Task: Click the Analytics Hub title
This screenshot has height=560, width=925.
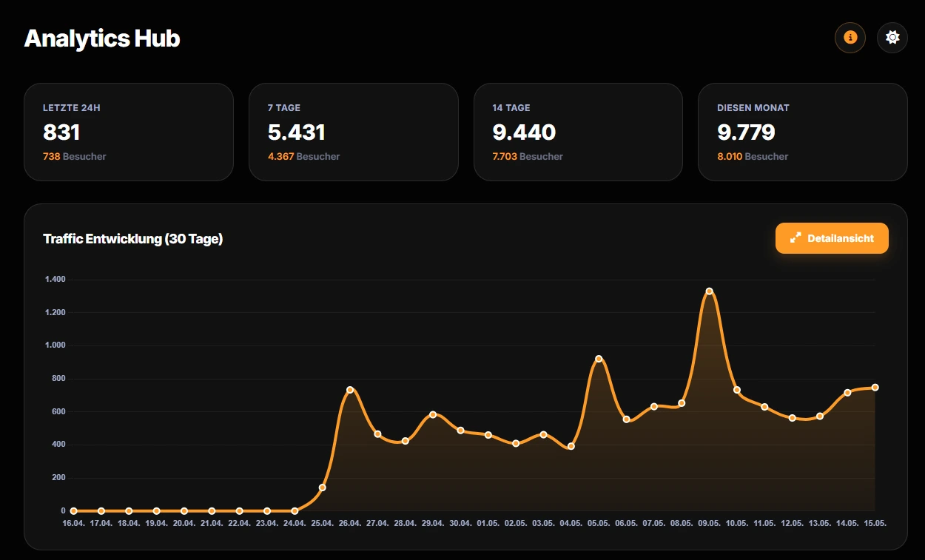Action: click(x=102, y=38)
